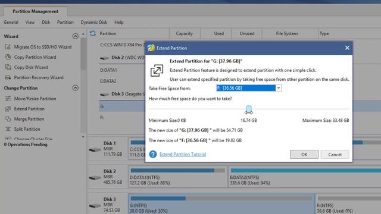Collapse the Change Partition section

coord(76,88)
